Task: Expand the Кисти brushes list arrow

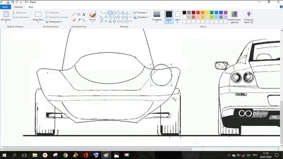Action: click(92, 23)
